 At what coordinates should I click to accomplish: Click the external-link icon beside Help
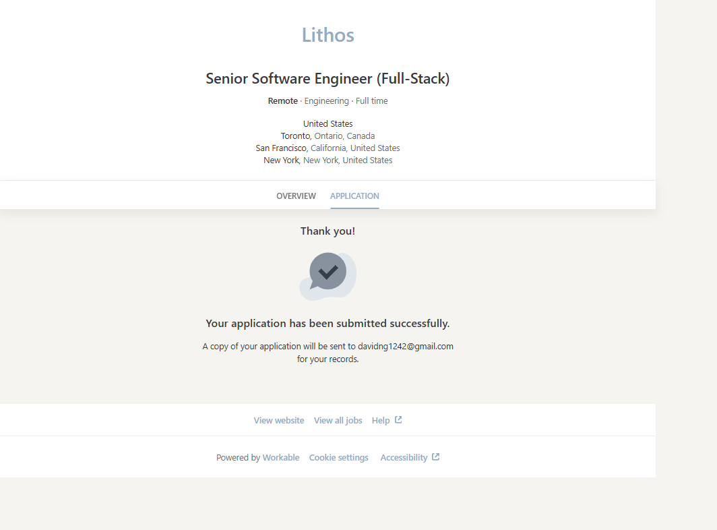pos(398,420)
